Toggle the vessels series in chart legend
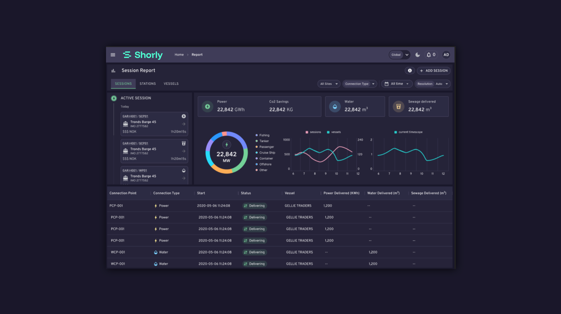This screenshot has height=314, width=561. coord(334,132)
